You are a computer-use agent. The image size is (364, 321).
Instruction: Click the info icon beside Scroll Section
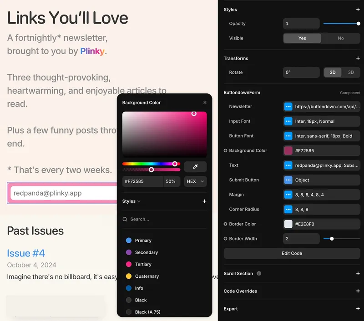258,274
